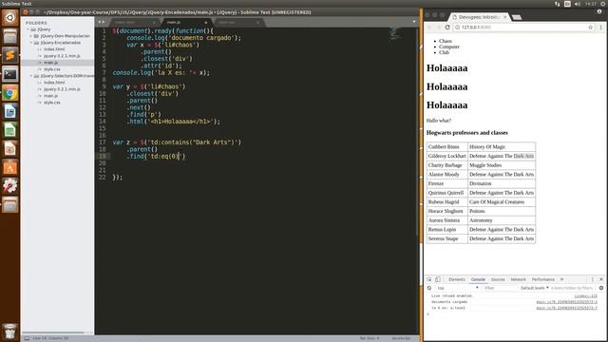Open the Trash in dock
Viewport: 608px width, 342px height.
(10, 332)
